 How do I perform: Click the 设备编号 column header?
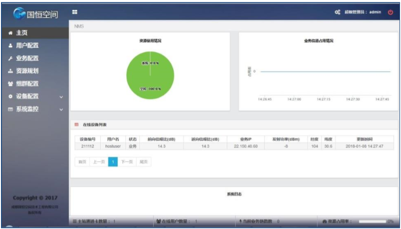click(88, 140)
